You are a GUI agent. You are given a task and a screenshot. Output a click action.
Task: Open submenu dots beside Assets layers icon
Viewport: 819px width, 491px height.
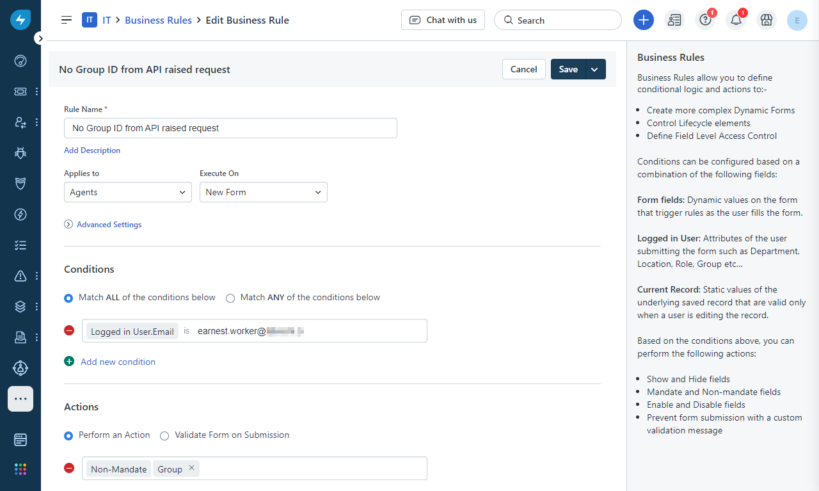[x=36, y=307]
